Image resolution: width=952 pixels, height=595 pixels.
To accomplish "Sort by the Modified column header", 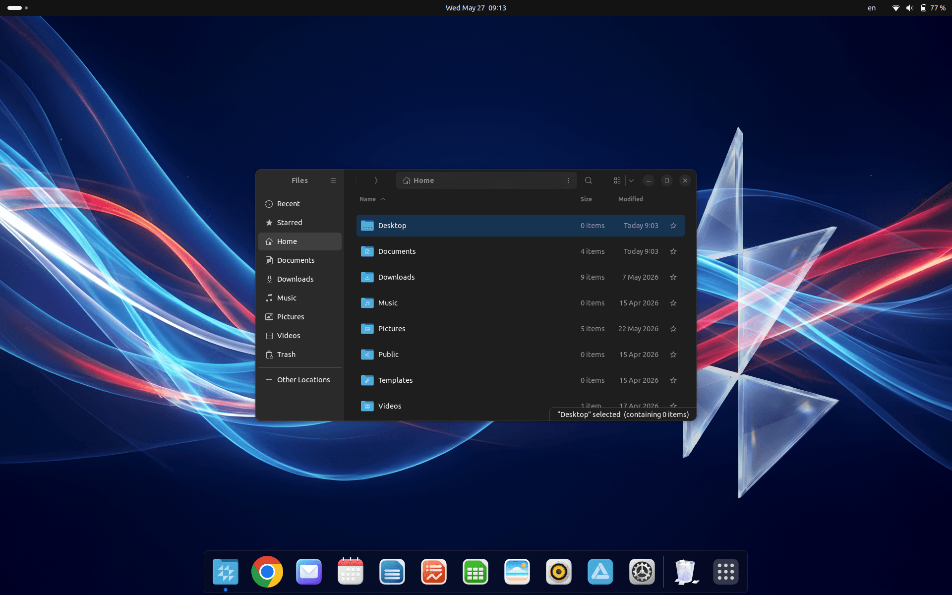I will coord(631,199).
